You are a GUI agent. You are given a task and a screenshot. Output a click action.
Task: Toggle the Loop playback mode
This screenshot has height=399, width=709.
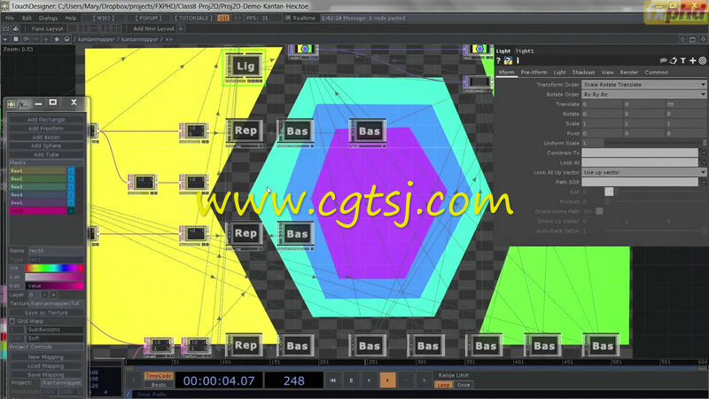pos(443,385)
